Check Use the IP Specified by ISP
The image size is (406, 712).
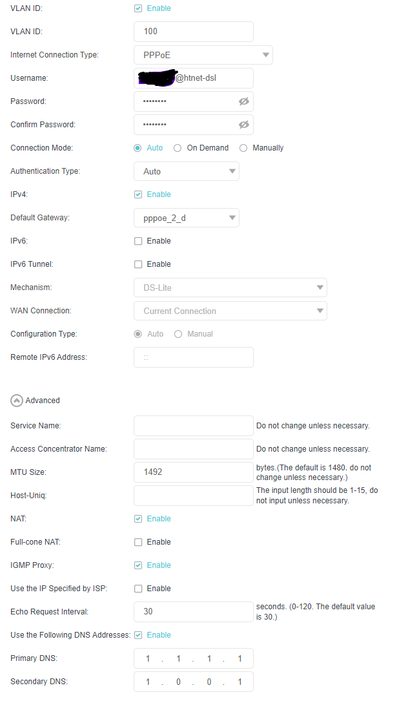(138, 589)
